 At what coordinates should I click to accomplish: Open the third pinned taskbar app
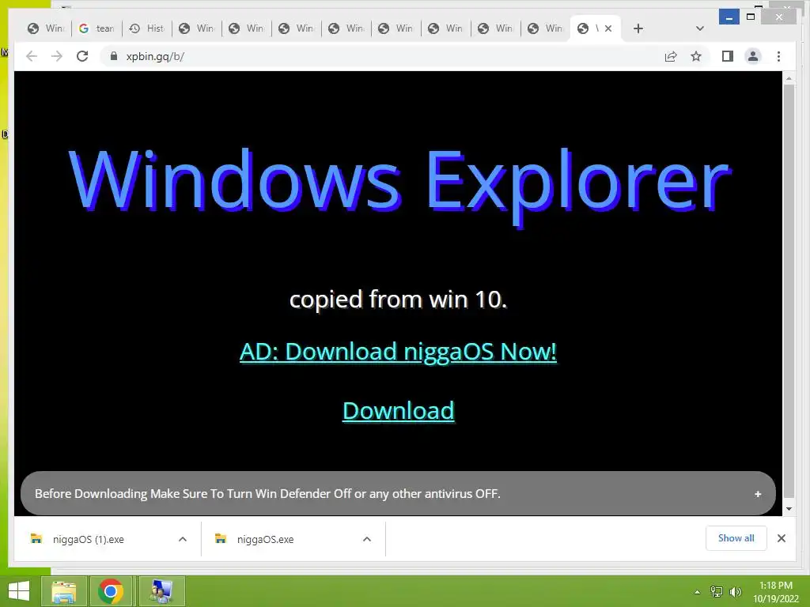pyautogui.click(x=161, y=591)
